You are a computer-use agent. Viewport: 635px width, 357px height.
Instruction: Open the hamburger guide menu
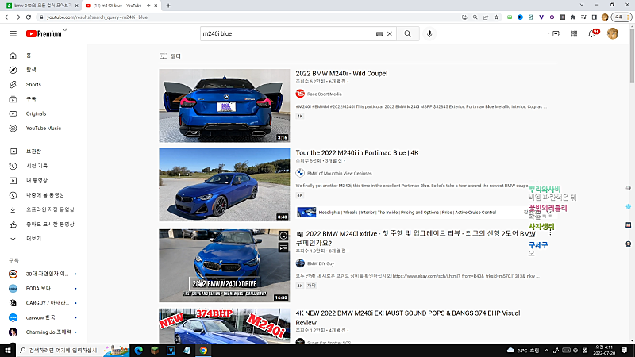tap(13, 33)
